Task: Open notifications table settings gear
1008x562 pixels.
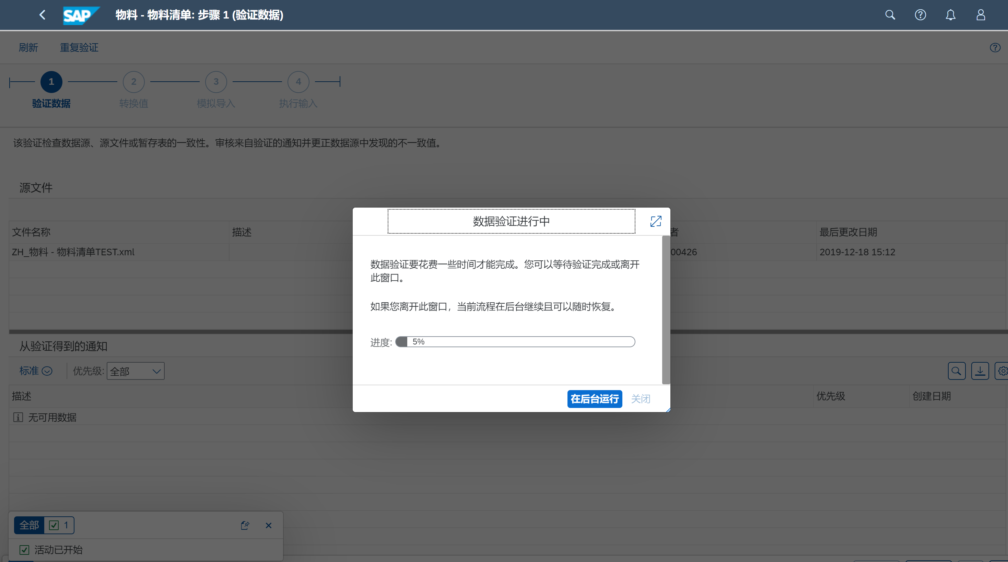Action: coord(1002,371)
